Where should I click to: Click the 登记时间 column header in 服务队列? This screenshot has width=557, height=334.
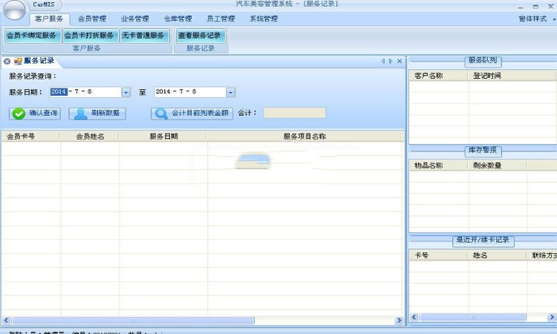coord(512,76)
